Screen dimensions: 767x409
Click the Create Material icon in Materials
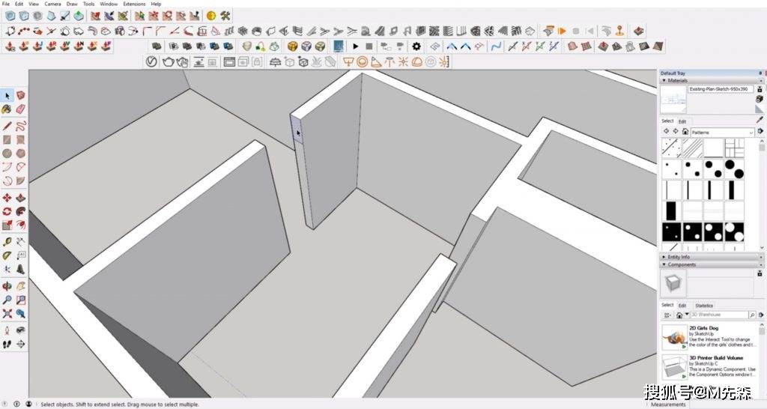coord(760,100)
